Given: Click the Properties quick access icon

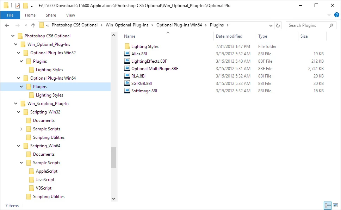Looking at the screenshot, I should pyautogui.click(x=18, y=6).
